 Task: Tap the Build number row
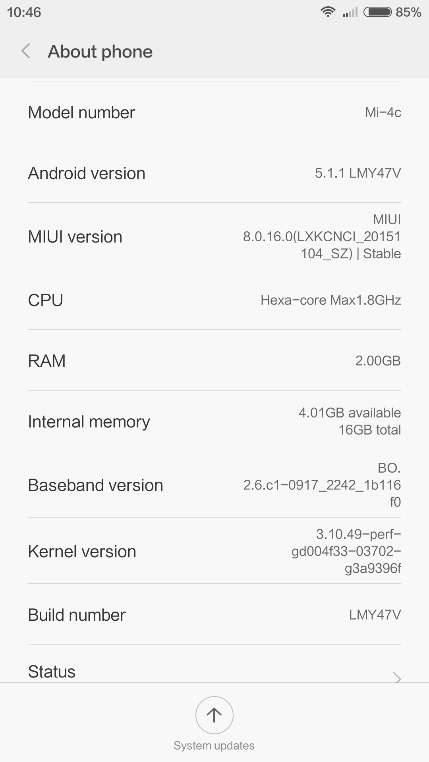coord(214,614)
